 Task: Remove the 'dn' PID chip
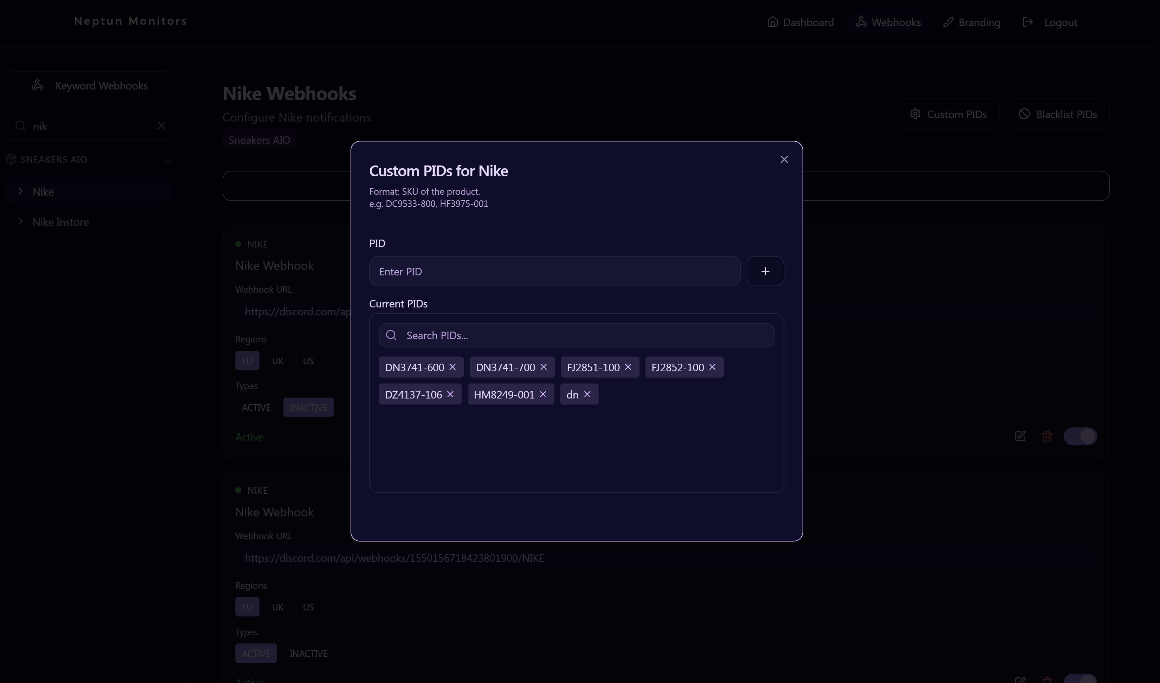click(x=587, y=394)
